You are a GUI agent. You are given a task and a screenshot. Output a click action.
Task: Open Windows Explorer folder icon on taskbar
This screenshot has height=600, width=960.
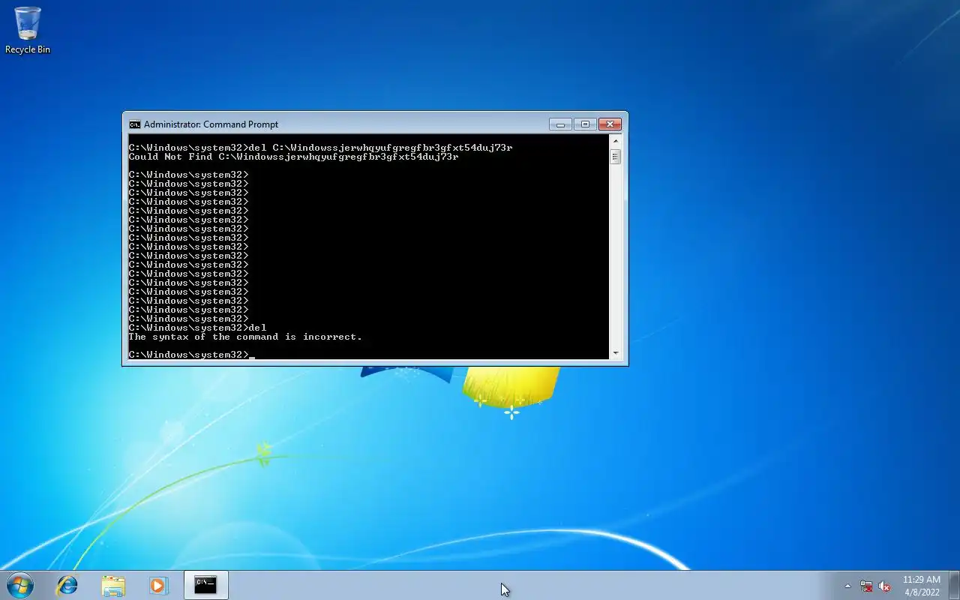click(x=113, y=585)
